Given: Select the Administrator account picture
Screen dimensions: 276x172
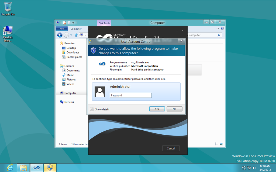Looking at the screenshot, I should point(100,92).
